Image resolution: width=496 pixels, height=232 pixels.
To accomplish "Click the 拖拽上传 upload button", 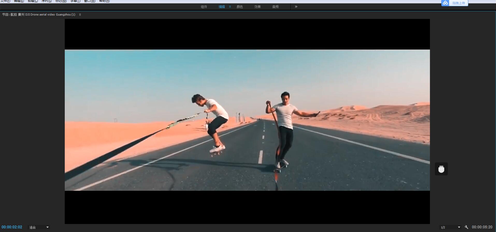I will 458,3.
